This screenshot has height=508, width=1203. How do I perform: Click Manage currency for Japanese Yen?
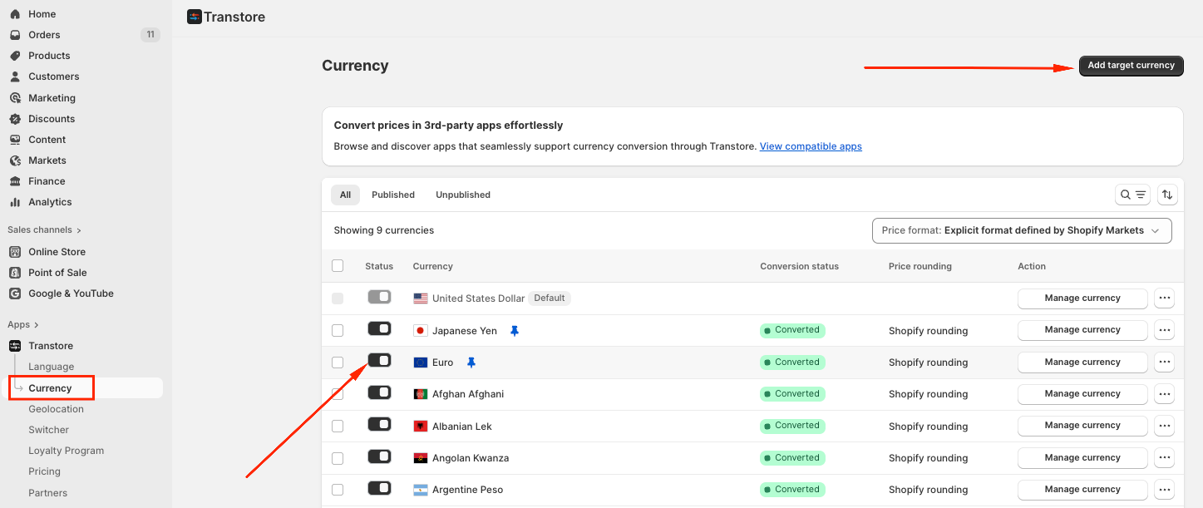tap(1082, 330)
